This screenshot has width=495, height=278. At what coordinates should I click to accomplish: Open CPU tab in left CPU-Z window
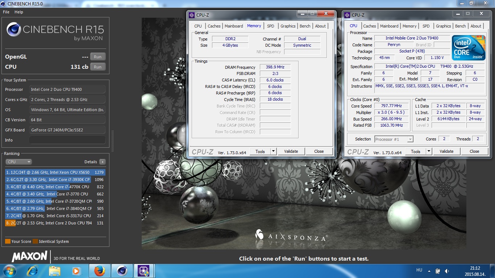click(x=198, y=26)
